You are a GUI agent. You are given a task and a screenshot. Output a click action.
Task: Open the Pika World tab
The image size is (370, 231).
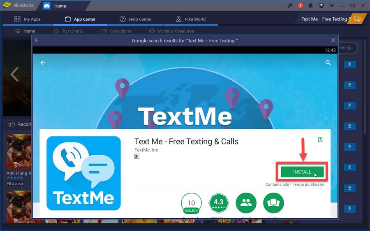(x=191, y=19)
